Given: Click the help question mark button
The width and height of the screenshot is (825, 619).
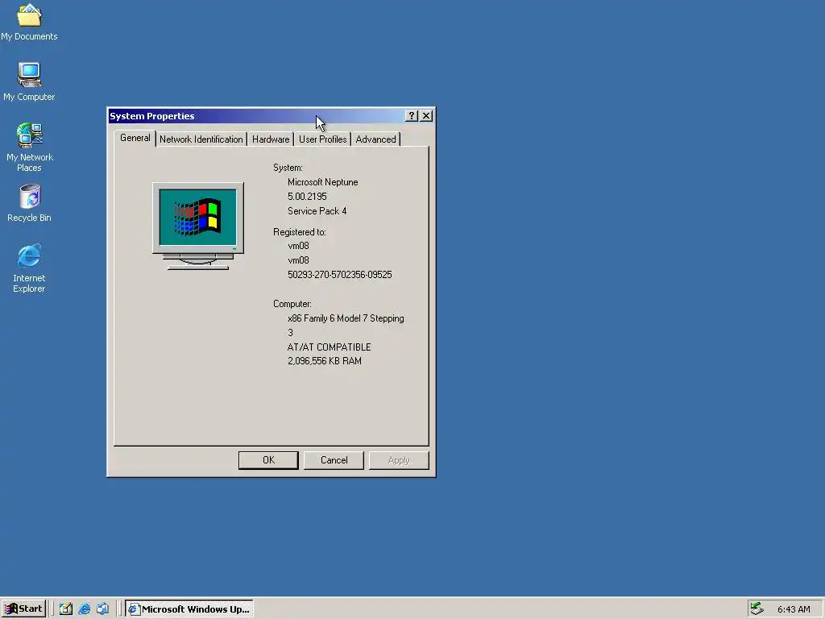Looking at the screenshot, I should point(412,116).
